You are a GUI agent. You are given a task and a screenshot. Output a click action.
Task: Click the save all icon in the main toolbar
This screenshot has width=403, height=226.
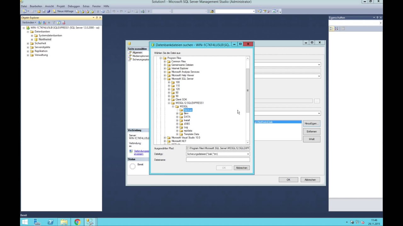[x=48, y=11]
